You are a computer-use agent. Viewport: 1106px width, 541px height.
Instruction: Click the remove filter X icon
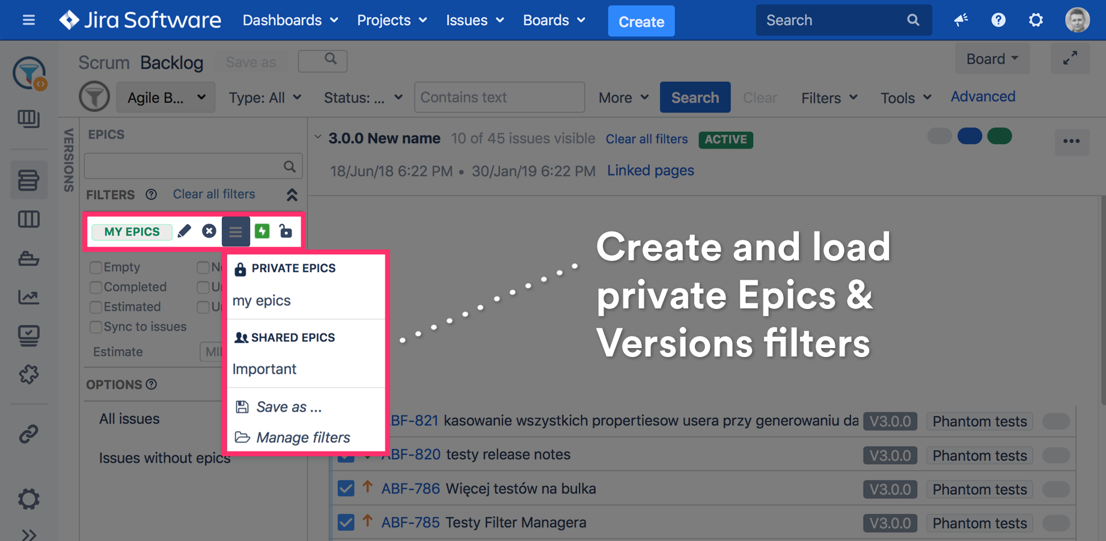tap(209, 231)
